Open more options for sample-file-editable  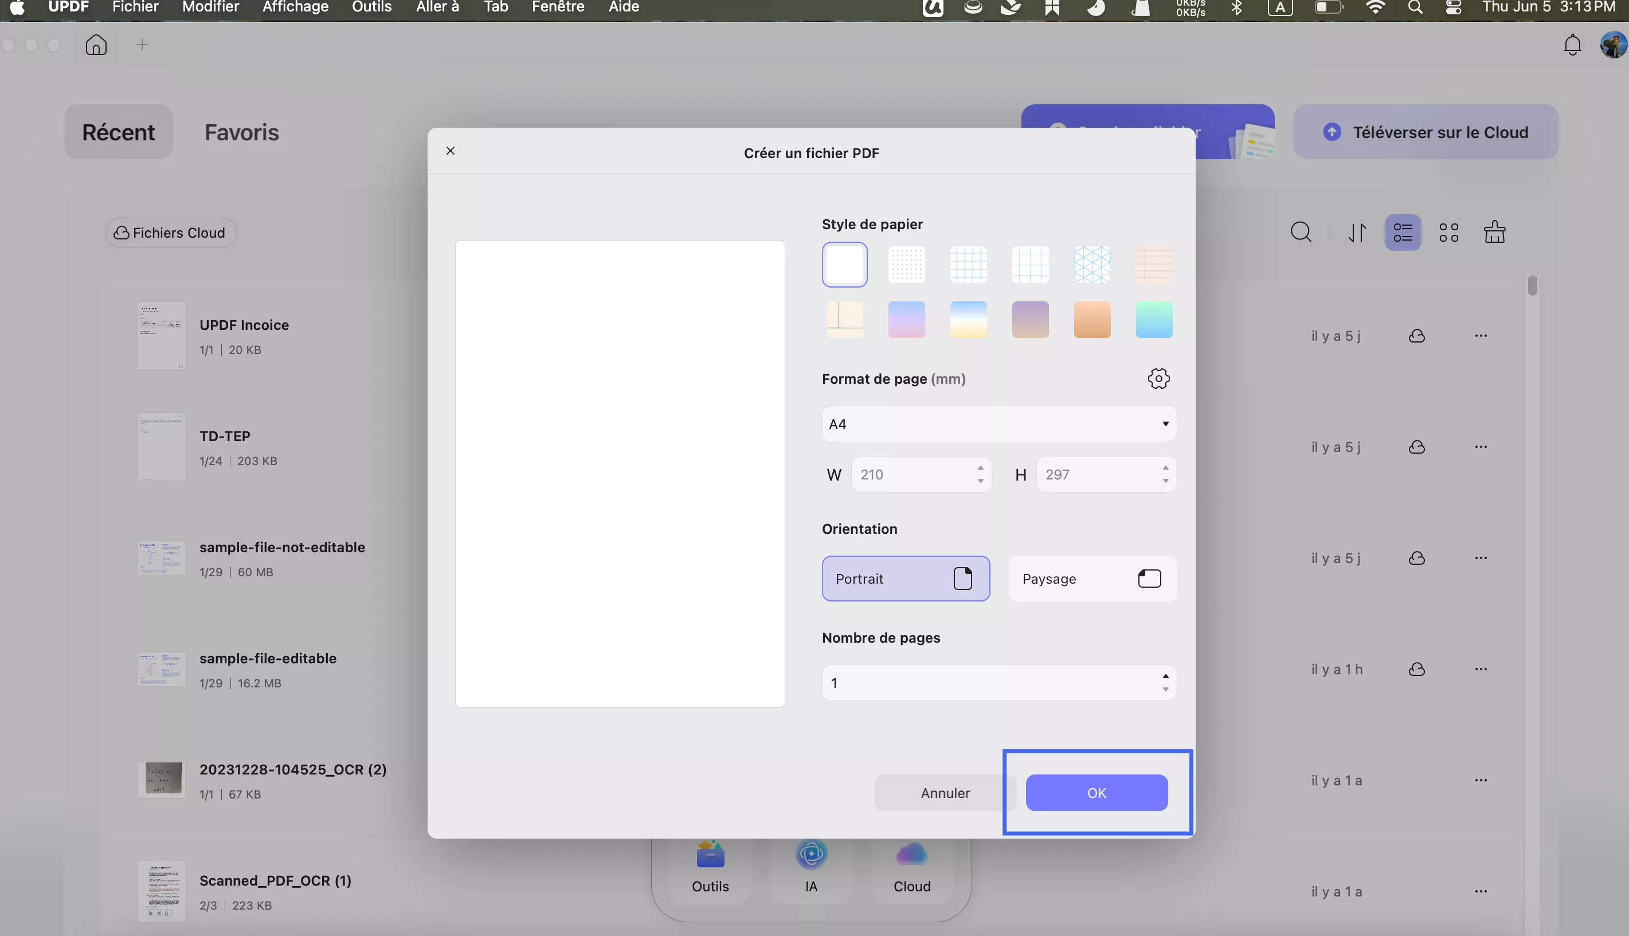click(1481, 669)
